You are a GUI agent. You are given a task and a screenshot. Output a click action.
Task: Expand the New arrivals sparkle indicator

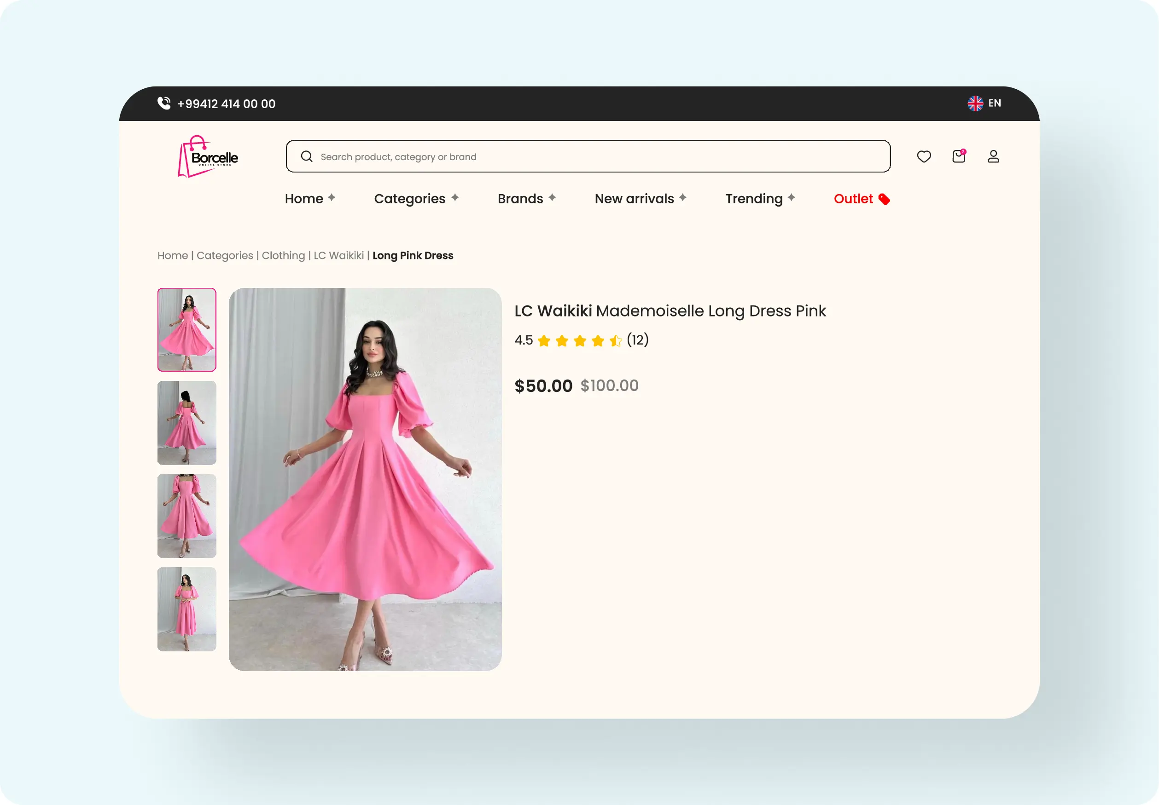tap(682, 197)
